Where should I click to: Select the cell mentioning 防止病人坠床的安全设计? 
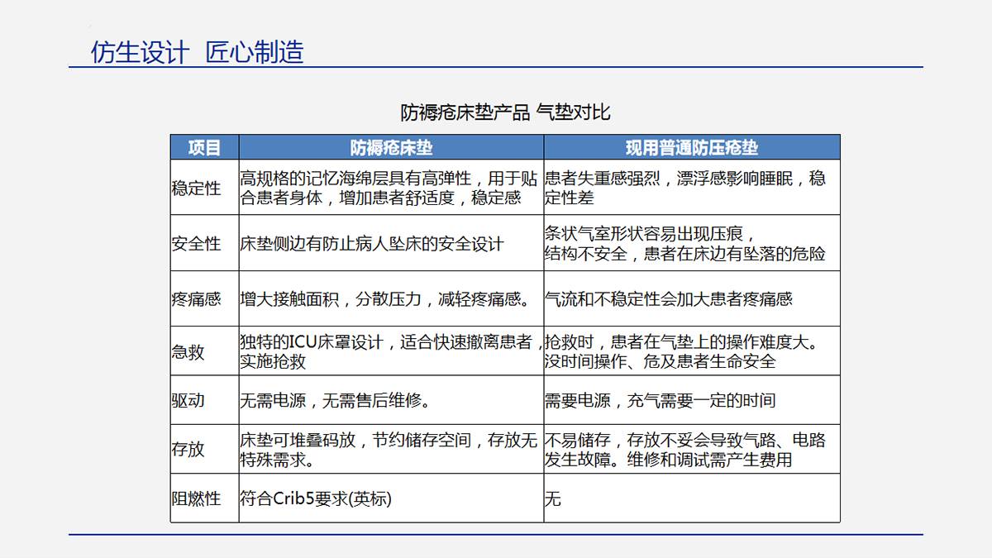[x=372, y=244]
